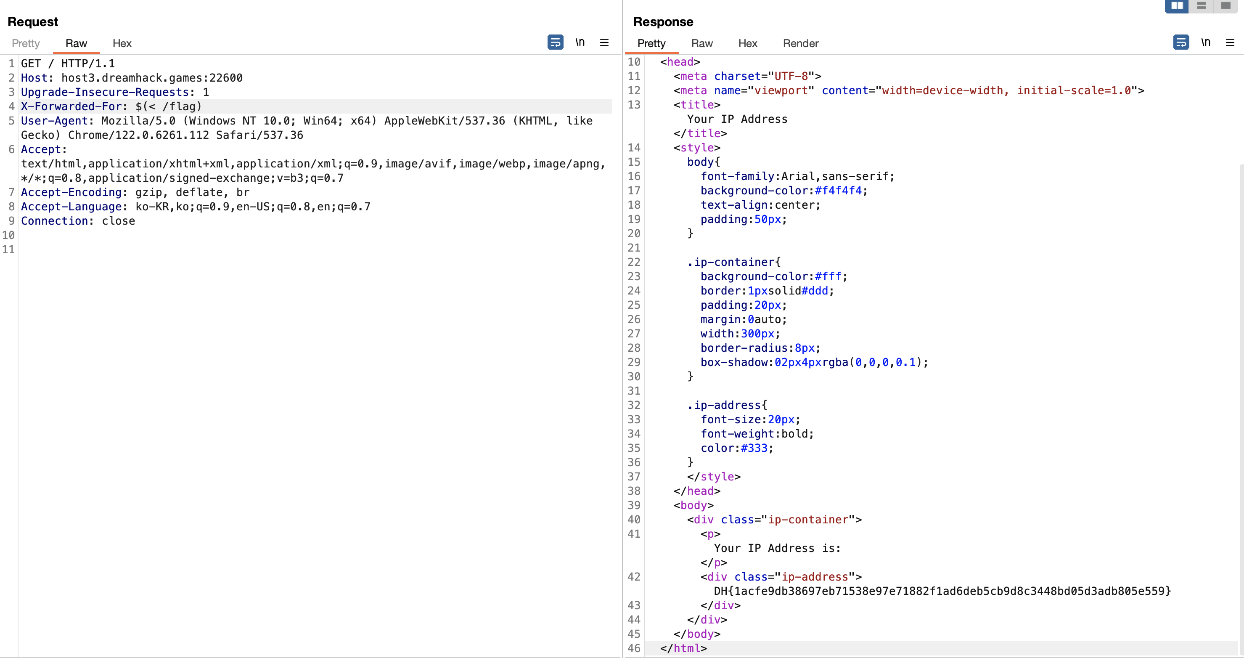The height and width of the screenshot is (658, 1244).
Task: Show newline characters in the Request
Action: pyautogui.click(x=580, y=42)
